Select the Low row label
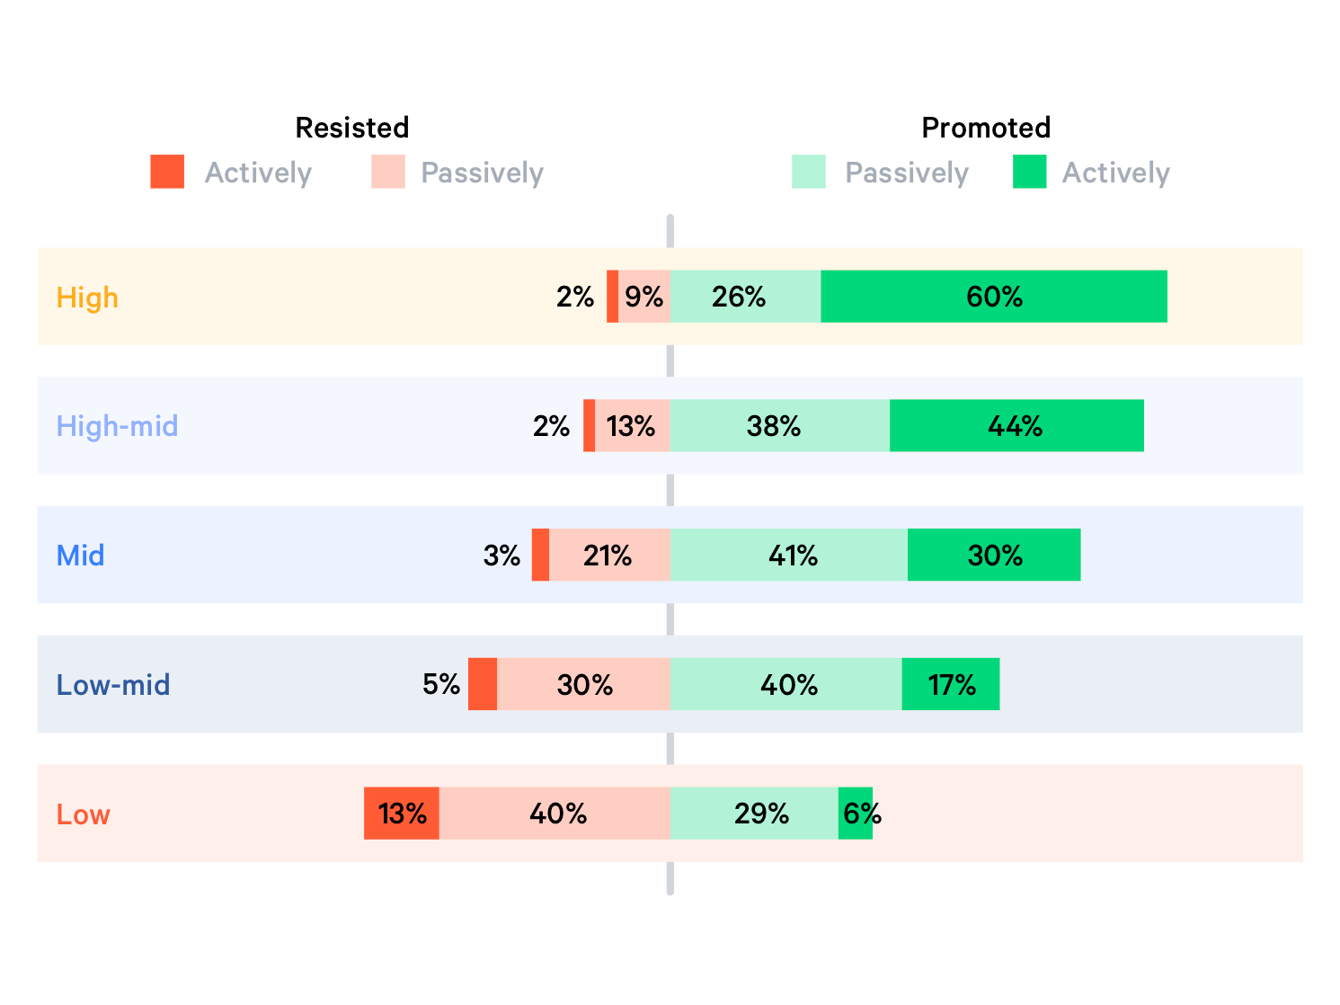 [83, 814]
